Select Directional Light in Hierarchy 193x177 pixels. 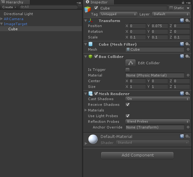coord(18,14)
